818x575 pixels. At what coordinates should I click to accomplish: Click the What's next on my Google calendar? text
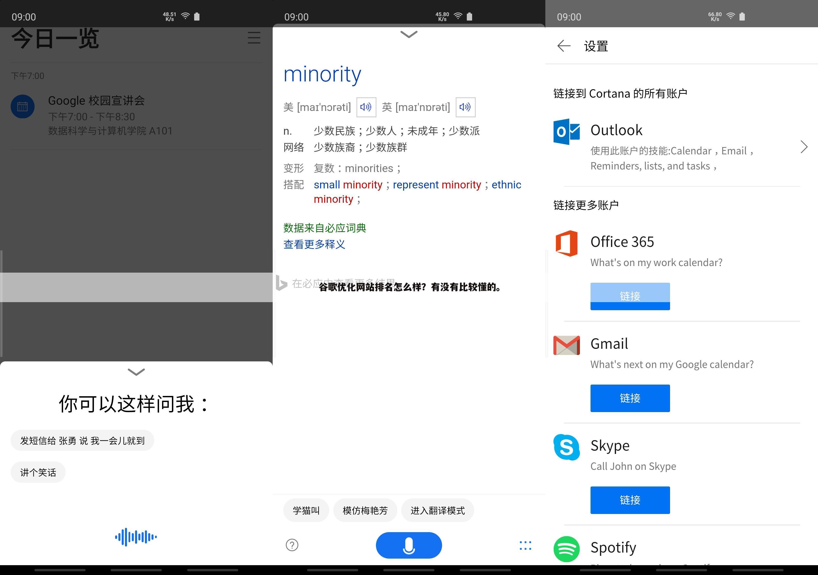(672, 364)
